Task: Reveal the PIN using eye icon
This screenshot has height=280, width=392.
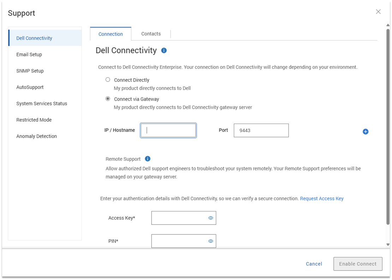Action: click(211, 241)
